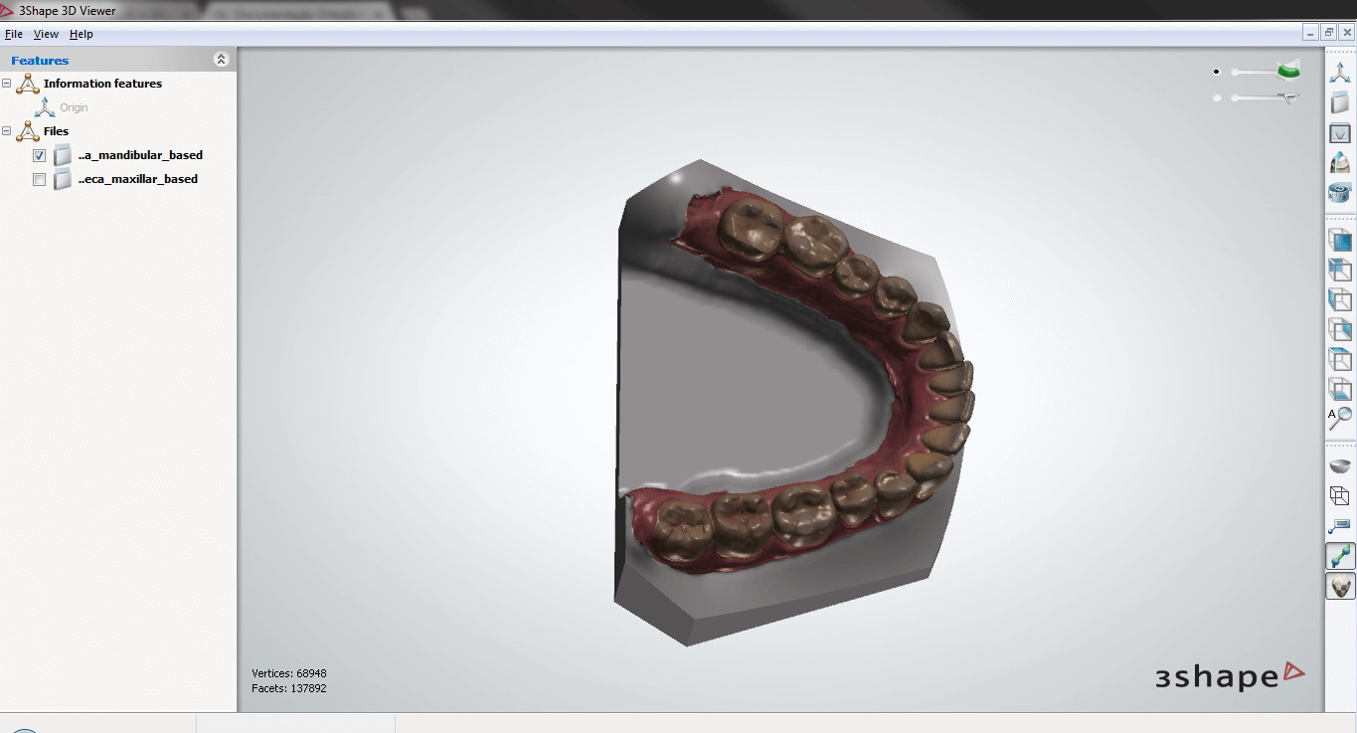This screenshot has height=733, width=1357.
Task: Click the Facets: 137892 count text
Action: tap(289, 688)
